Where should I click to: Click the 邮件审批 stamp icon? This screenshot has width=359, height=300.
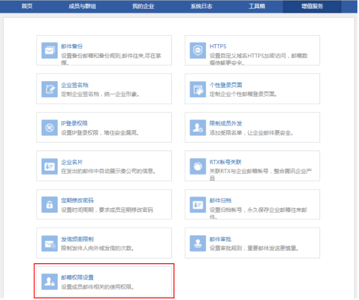click(x=198, y=243)
